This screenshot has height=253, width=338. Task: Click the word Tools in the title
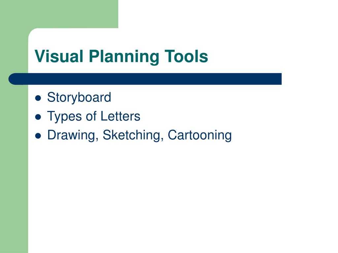point(186,56)
